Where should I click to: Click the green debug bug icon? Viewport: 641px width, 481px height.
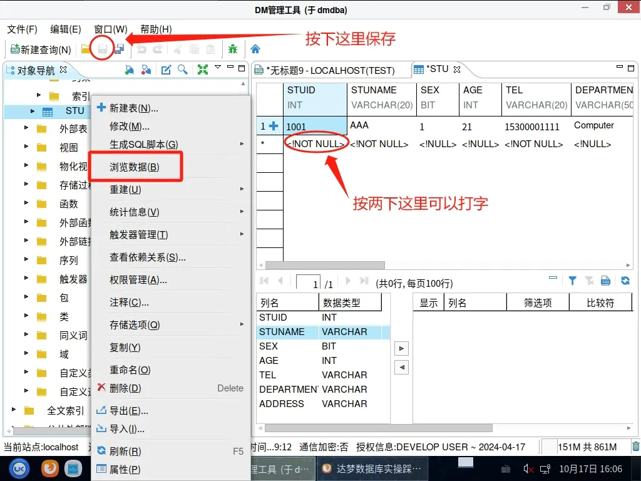click(233, 49)
